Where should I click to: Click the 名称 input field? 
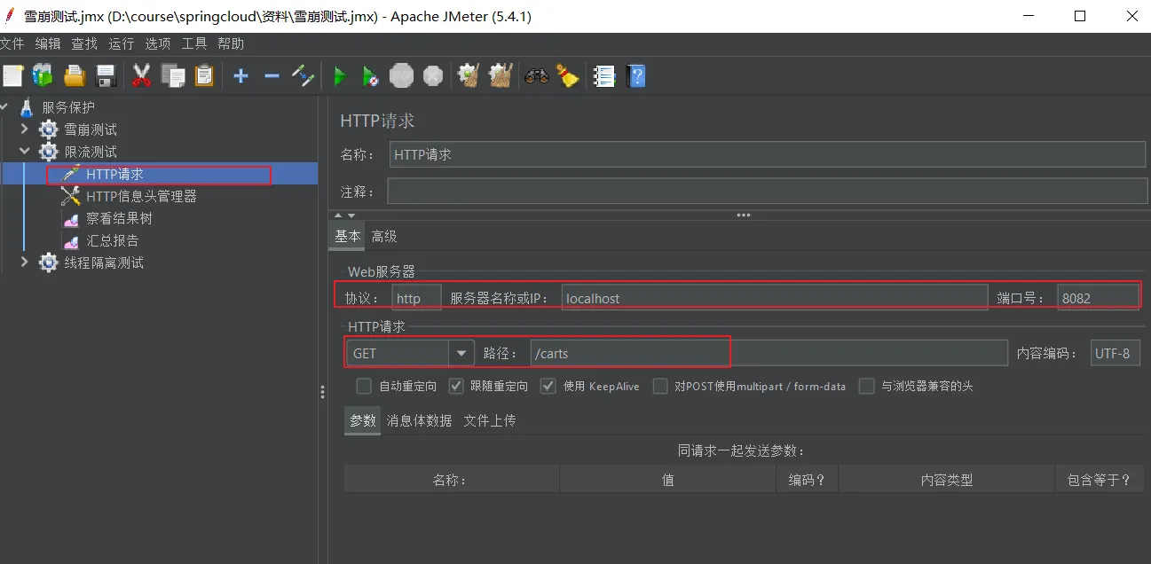769,154
